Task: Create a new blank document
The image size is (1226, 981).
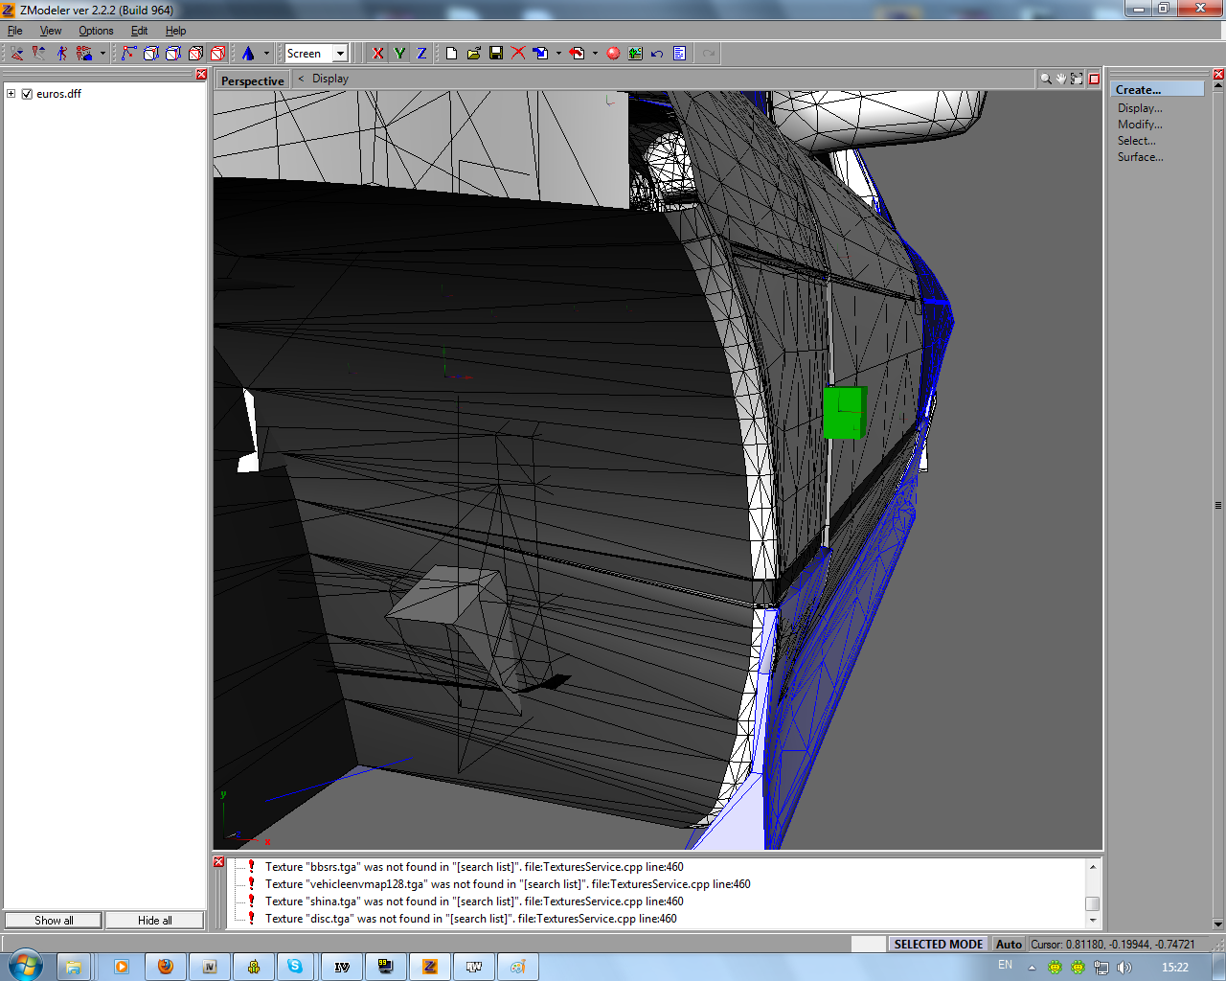Action: pos(452,54)
